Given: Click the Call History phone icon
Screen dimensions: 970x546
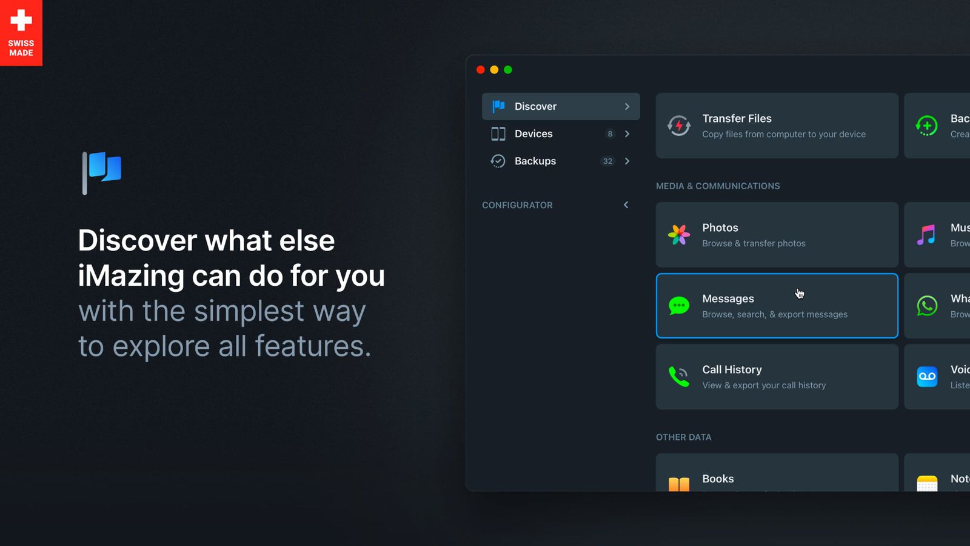Looking at the screenshot, I should pyautogui.click(x=679, y=377).
